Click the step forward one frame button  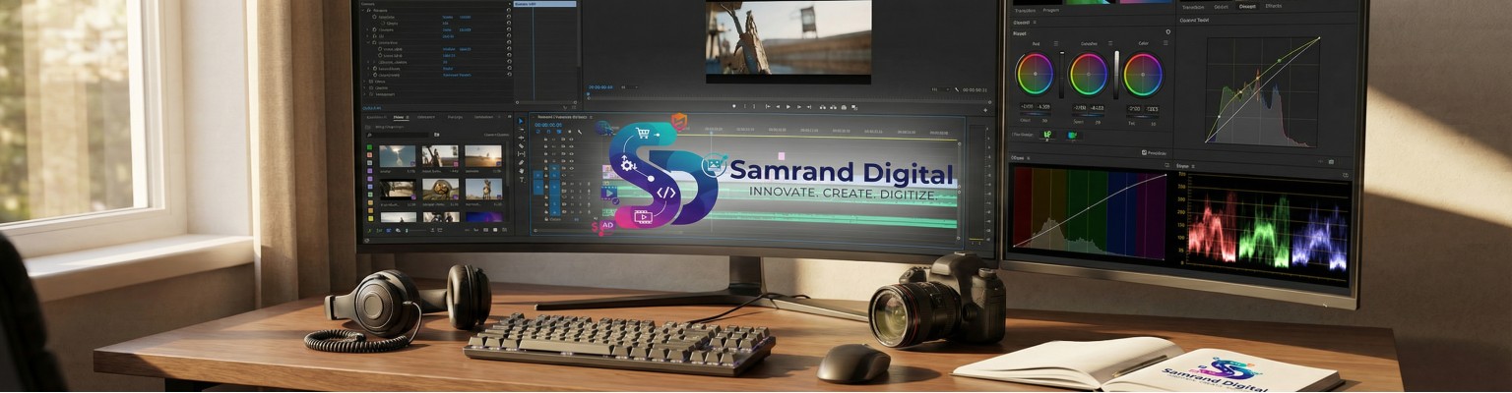(x=799, y=107)
